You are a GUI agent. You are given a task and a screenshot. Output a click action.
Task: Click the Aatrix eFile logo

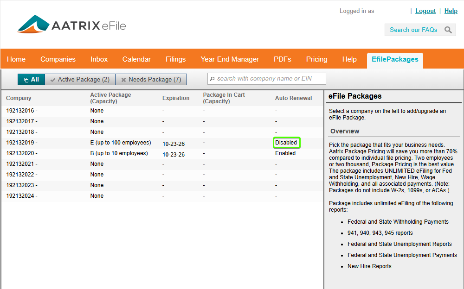pyautogui.click(x=71, y=25)
